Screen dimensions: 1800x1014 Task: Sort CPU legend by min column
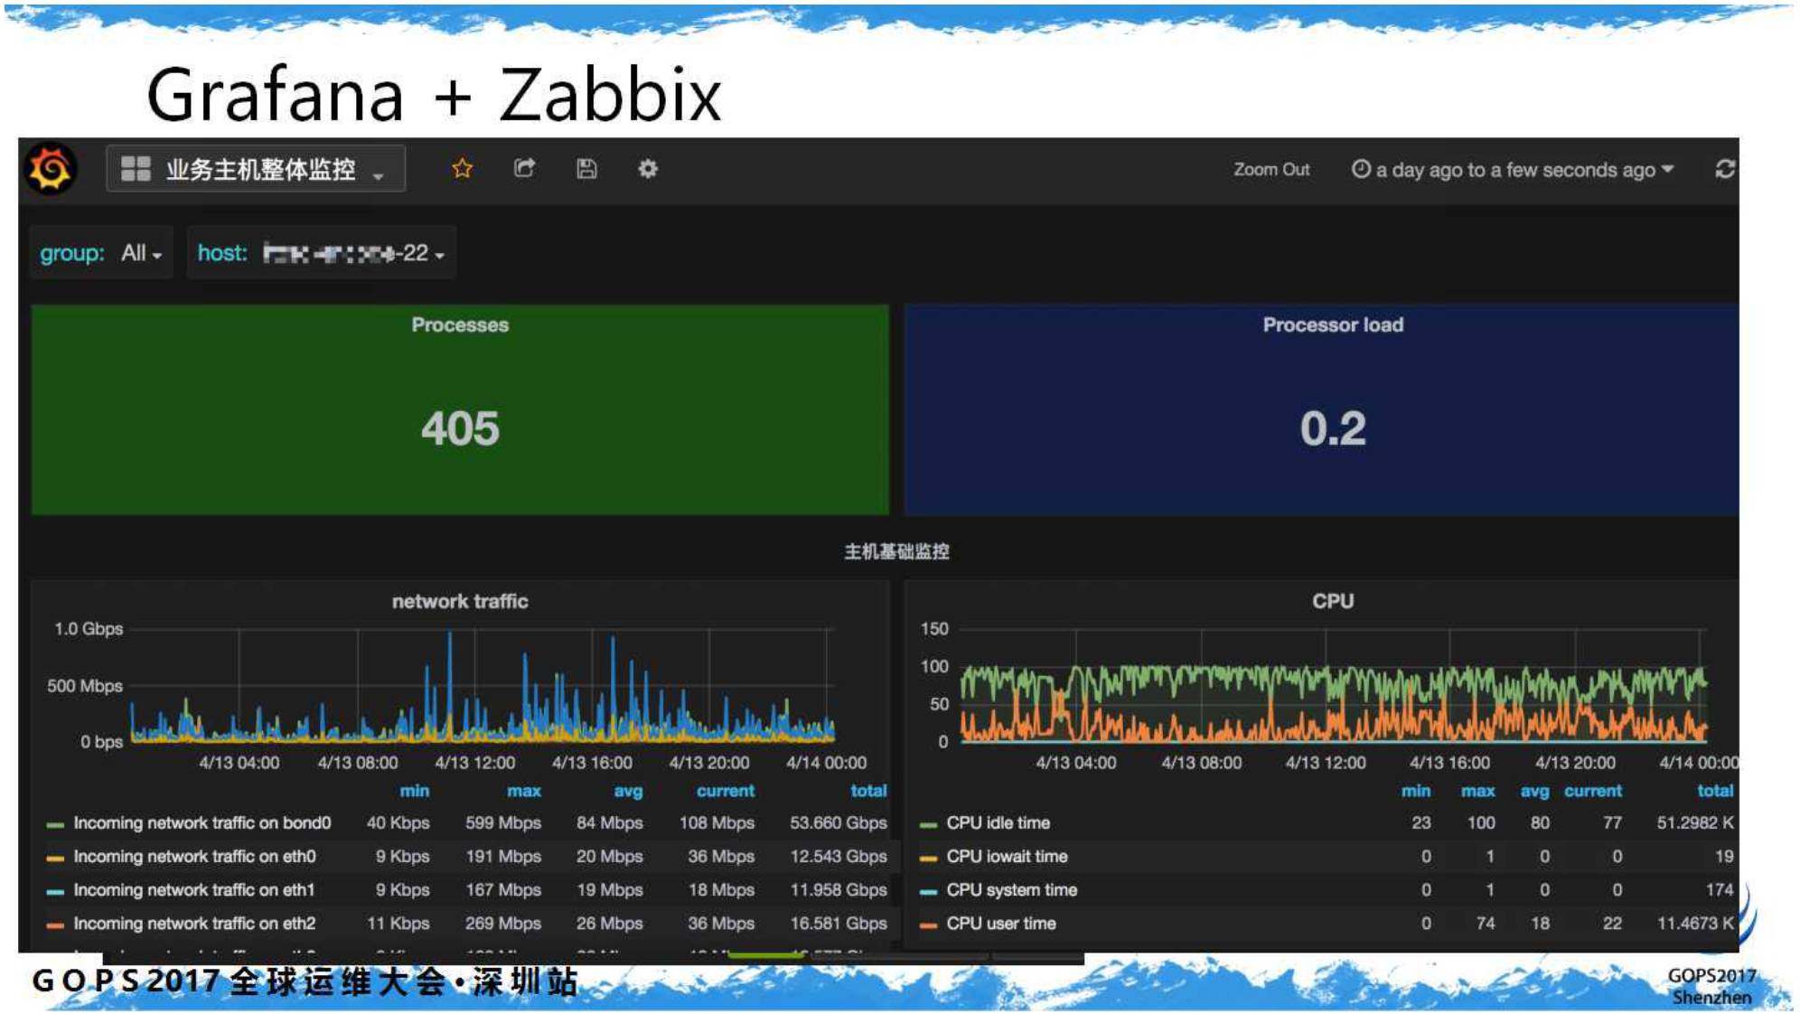1416,791
